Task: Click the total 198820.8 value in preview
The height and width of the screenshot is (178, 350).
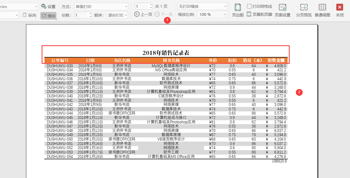Action: [279, 161]
